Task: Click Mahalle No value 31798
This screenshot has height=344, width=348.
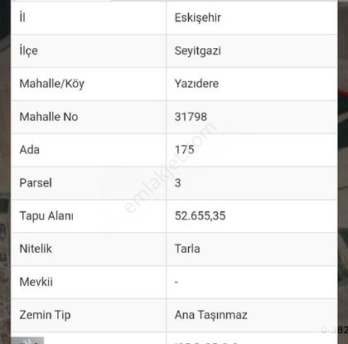Action: pos(191,117)
